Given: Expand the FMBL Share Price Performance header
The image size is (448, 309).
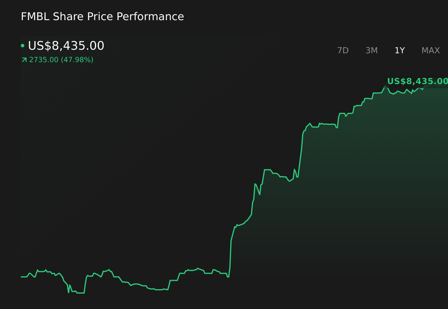Looking at the screenshot, I should point(102,16).
